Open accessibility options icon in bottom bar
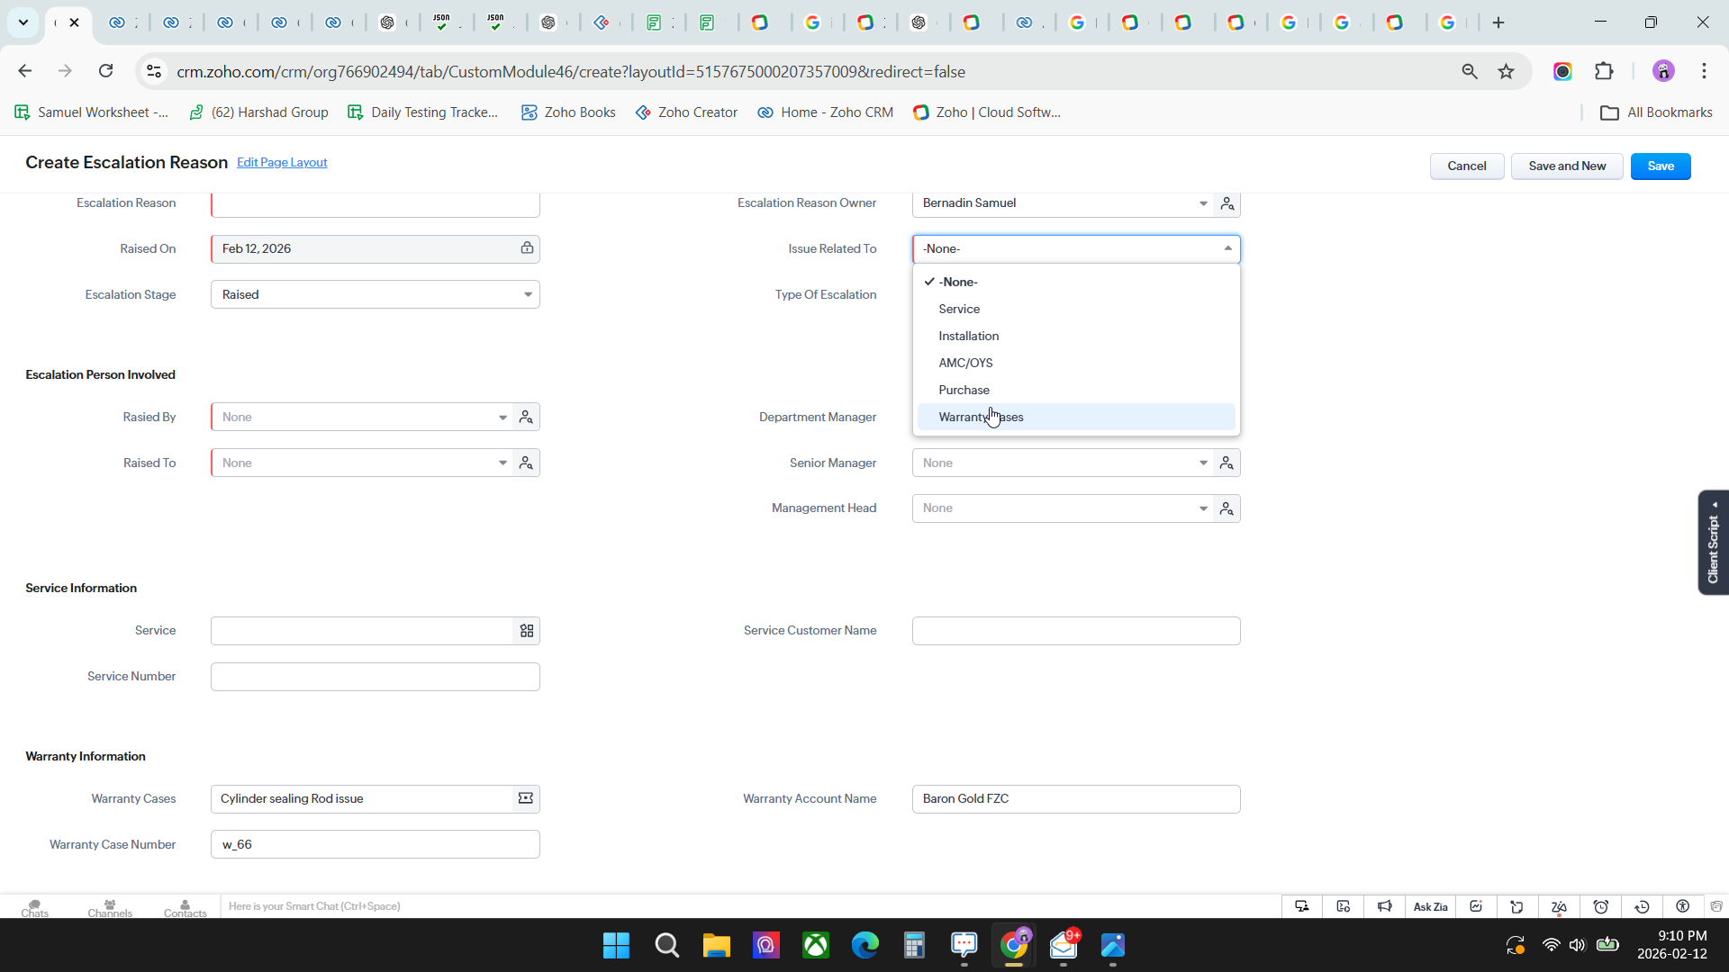 click(x=1683, y=906)
